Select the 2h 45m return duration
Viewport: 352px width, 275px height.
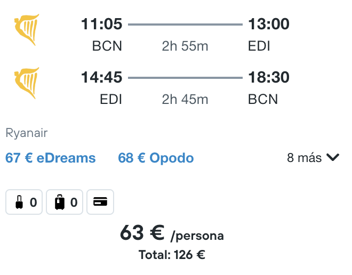[x=185, y=99]
